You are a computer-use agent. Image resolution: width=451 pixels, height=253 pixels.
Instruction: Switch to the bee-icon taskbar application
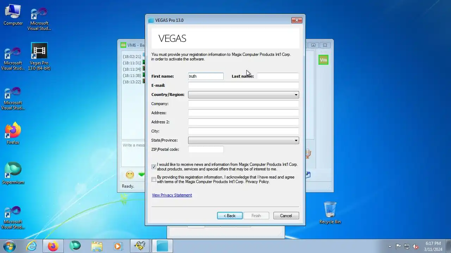pos(140,246)
